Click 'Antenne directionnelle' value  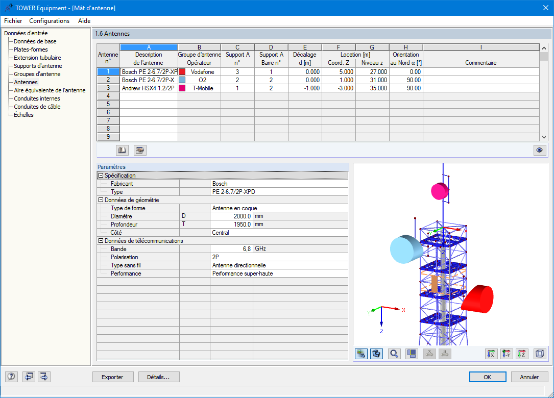[x=279, y=265]
